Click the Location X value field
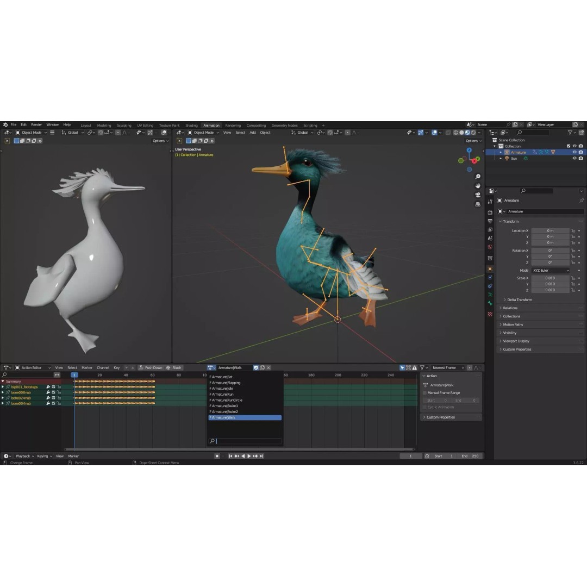 coord(550,230)
